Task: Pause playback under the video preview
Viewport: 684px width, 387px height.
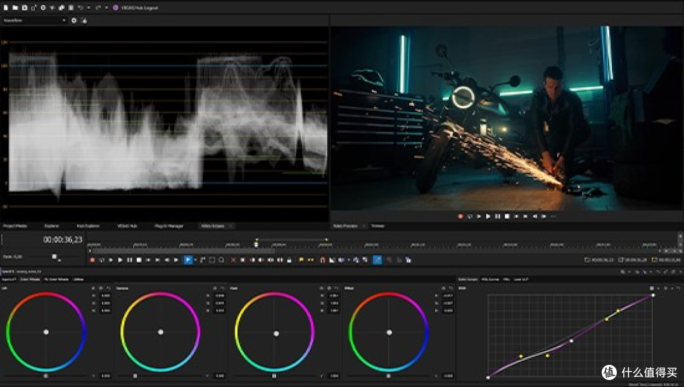Action: (497, 217)
